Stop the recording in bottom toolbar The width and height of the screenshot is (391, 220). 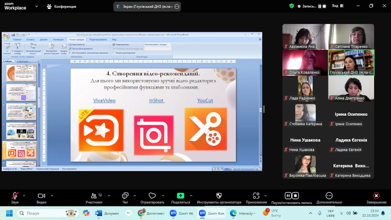click(295, 196)
